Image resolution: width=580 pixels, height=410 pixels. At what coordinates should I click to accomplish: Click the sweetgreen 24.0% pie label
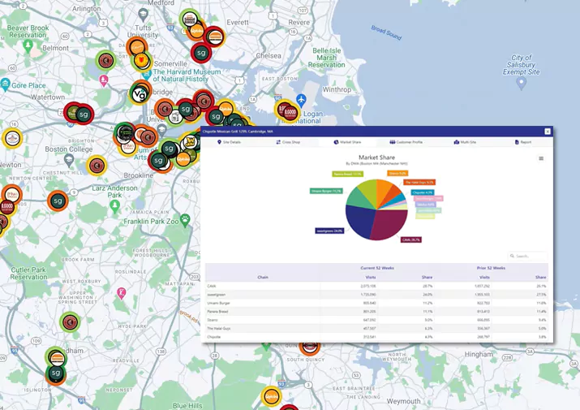(x=329, y=231)
